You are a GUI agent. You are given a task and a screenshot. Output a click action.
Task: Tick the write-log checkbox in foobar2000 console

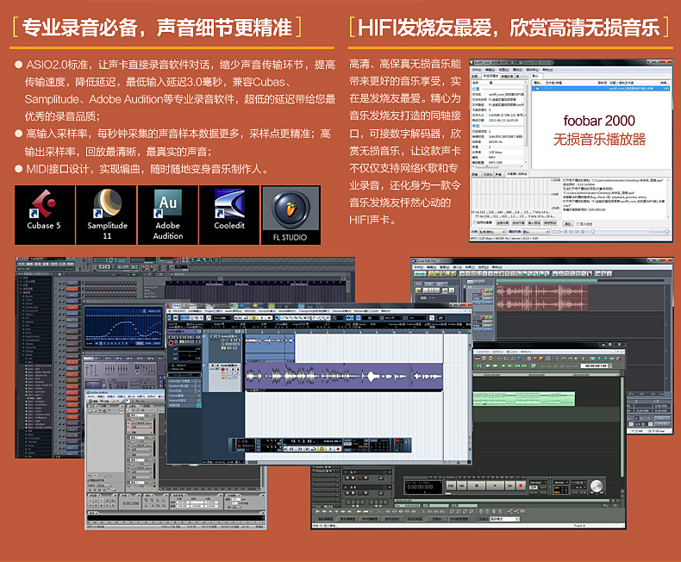[578, 224]
